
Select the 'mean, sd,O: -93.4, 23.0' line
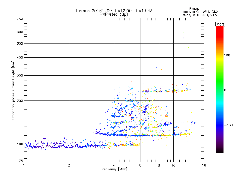click(x=200, y=12)
